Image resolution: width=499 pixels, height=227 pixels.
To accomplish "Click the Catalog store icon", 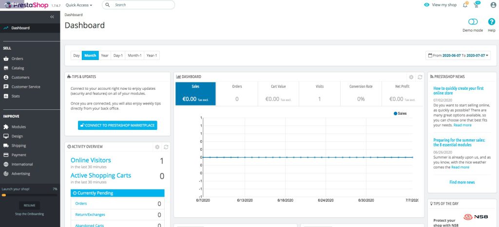I will point(6,68).
